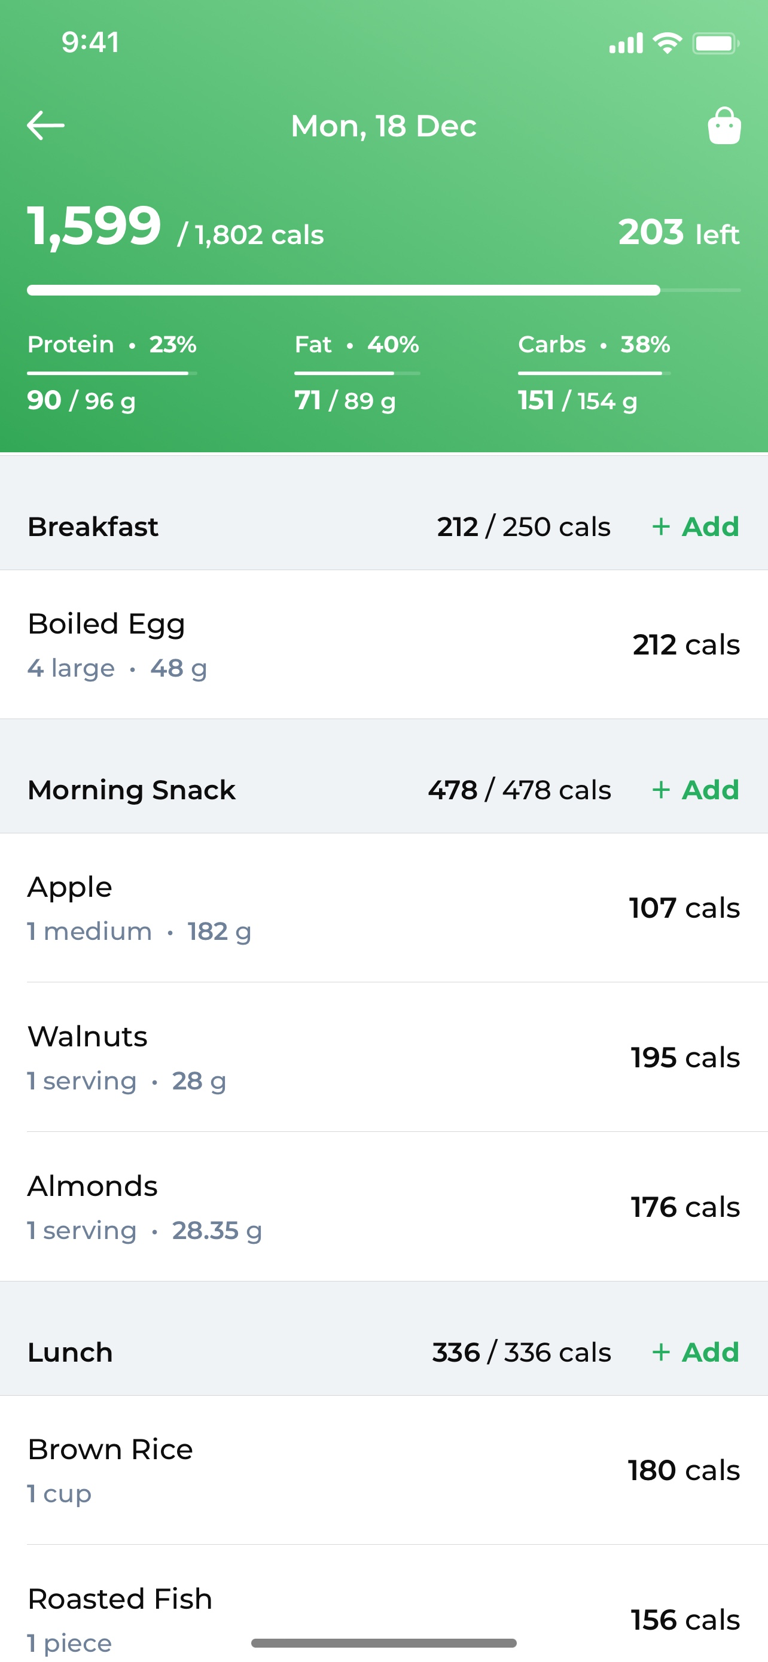Screen dimensions: 768x1662
Task: Add food to Morning Snack
Action: (696, 790)
